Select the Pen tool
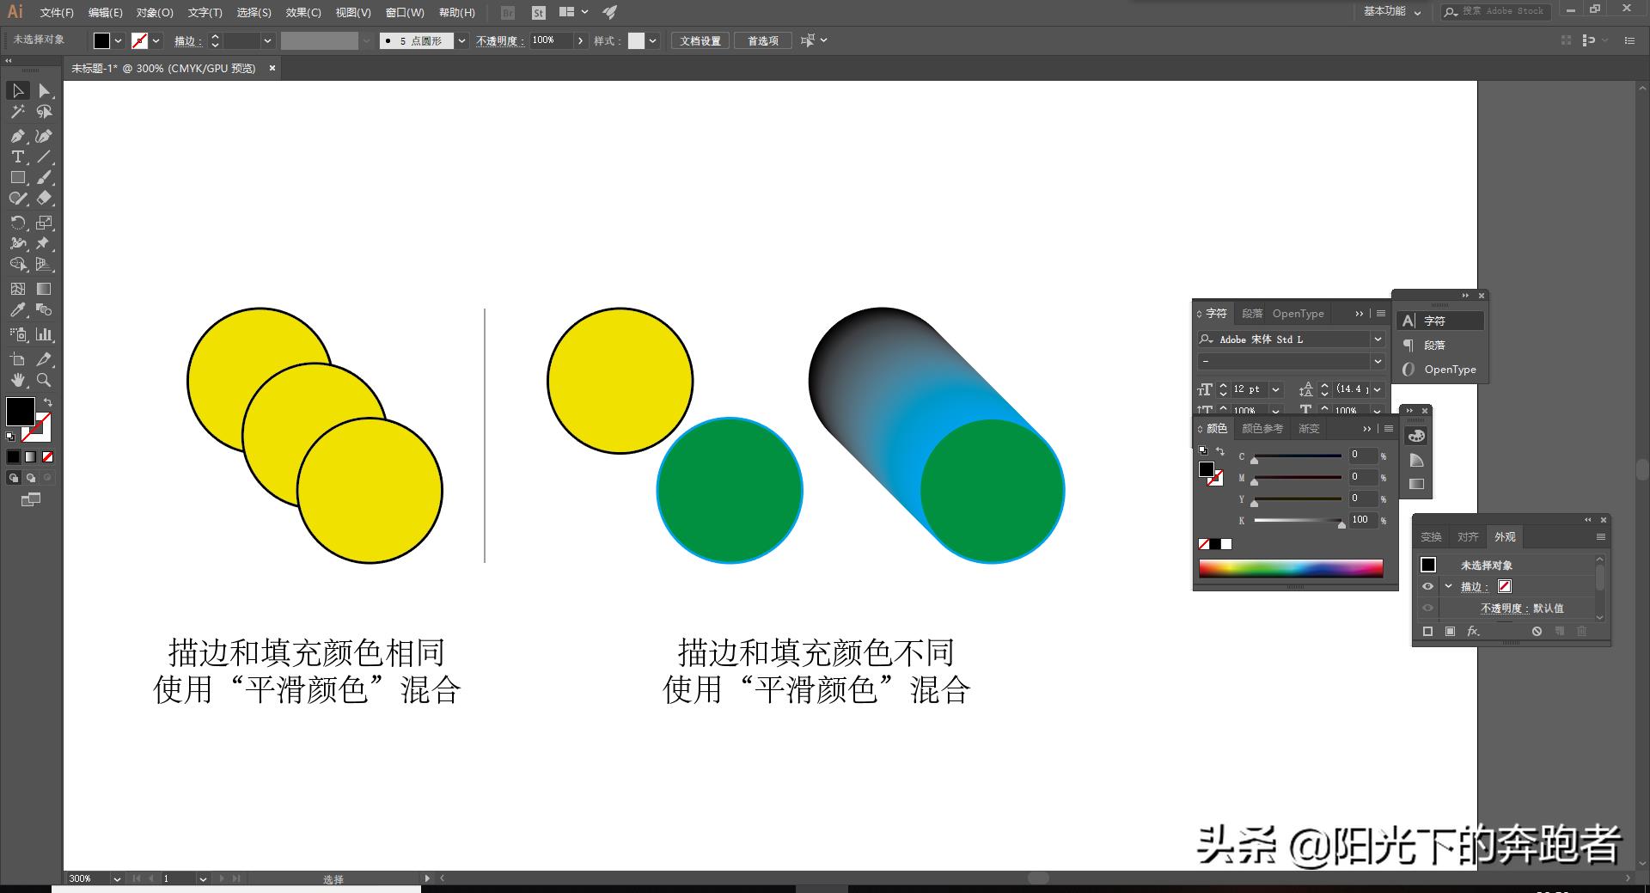 point(17,136)
